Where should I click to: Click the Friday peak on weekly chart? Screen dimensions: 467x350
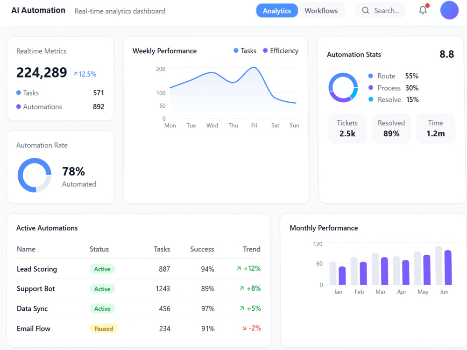254,68
